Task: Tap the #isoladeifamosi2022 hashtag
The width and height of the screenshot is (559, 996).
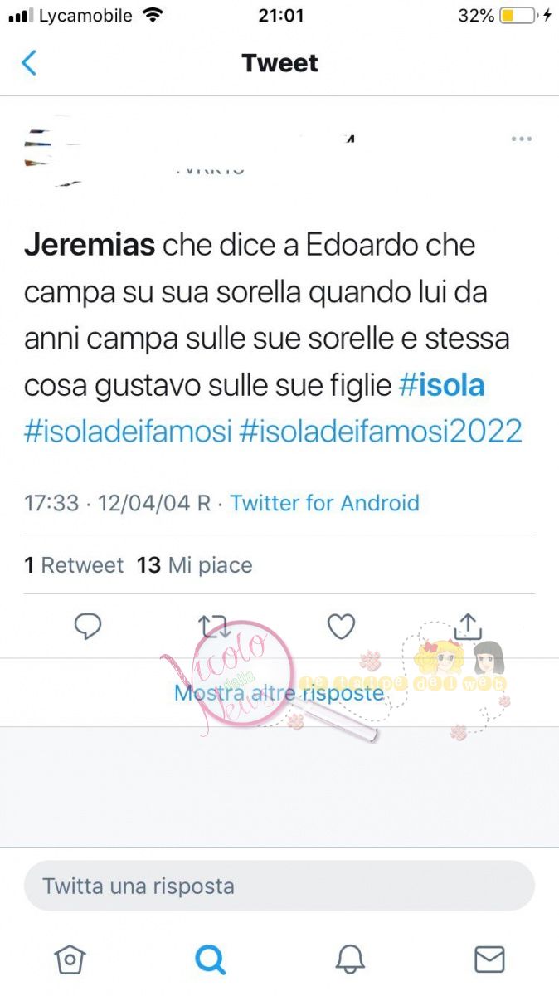Action: [382, 431]
